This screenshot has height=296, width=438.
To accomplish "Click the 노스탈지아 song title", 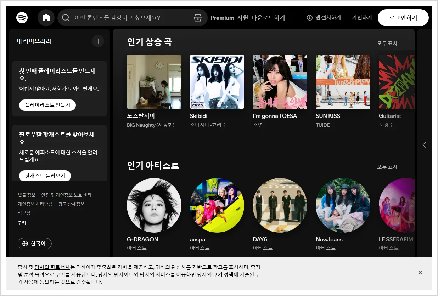I will pos(141,116).
